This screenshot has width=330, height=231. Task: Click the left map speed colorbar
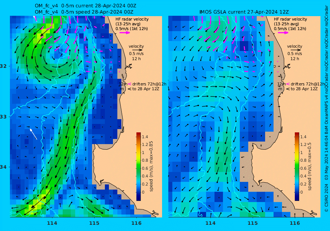pos(139,166)
